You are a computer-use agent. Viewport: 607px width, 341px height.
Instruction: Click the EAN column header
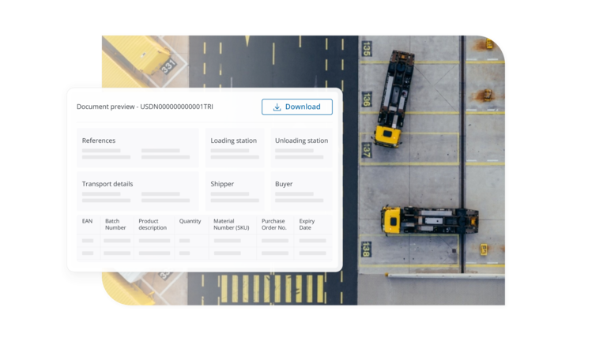[87, 221]
